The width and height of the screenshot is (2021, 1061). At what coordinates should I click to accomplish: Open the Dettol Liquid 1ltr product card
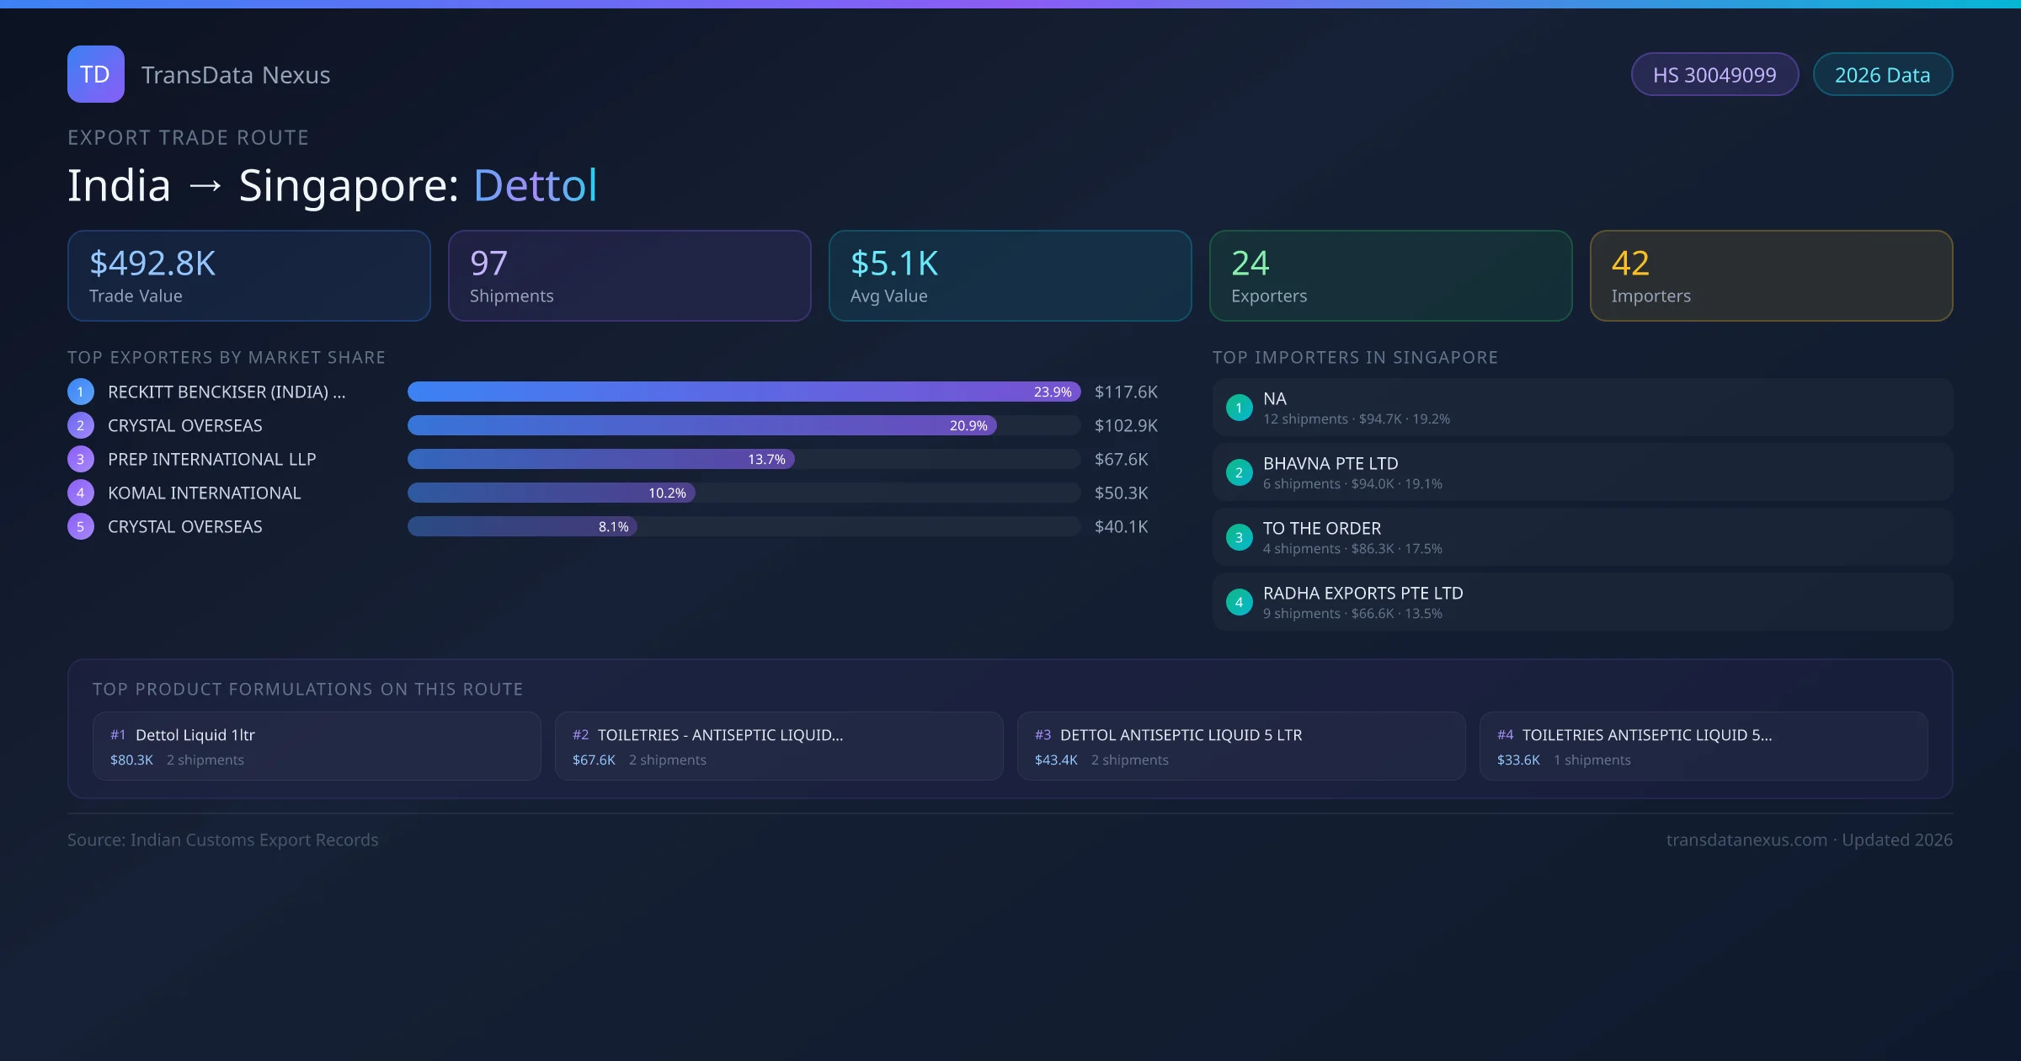316,746
